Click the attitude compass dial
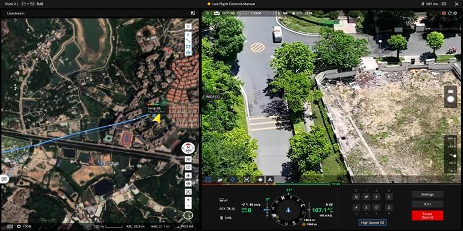Screen dimensions: 463x231 click(x=288, y=211)
